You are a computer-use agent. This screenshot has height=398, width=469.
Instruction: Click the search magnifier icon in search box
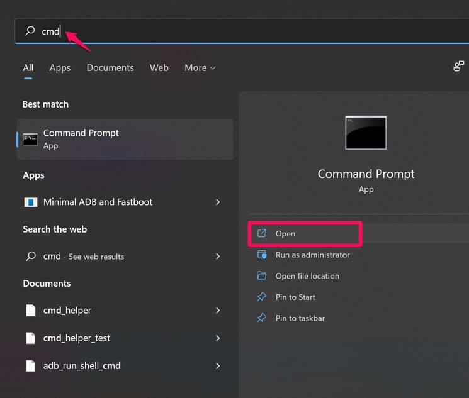coord(30,31)
